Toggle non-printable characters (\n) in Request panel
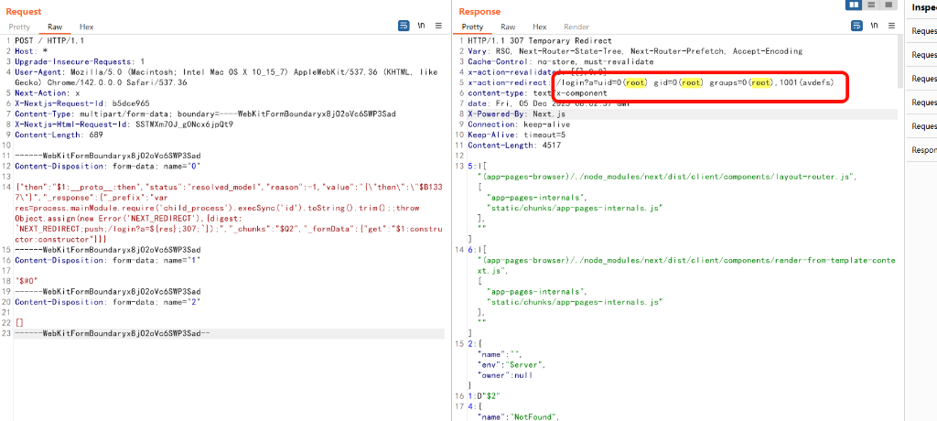 (421, 27)
